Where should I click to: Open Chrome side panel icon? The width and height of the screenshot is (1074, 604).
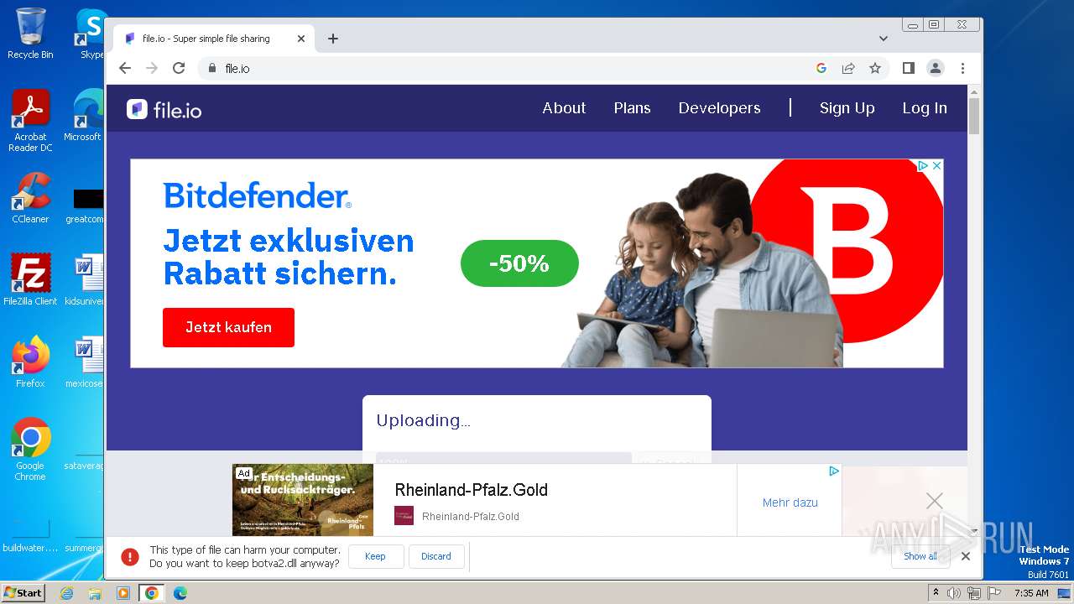pyautogui.click(x=909, y=68)
